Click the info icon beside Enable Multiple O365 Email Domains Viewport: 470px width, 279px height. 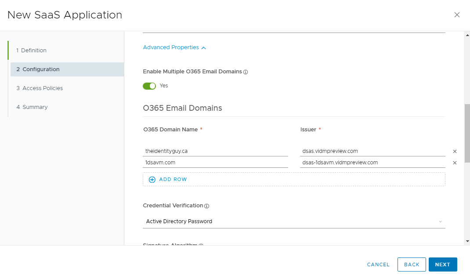point(246,72)
